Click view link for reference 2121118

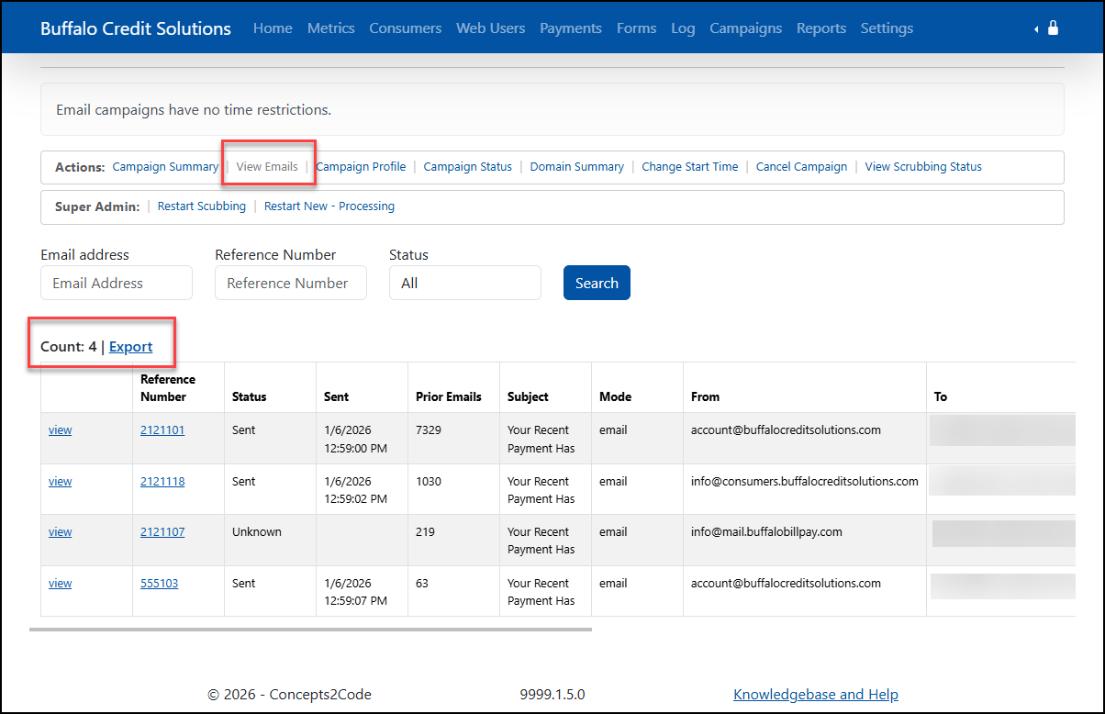pos(61,481)
